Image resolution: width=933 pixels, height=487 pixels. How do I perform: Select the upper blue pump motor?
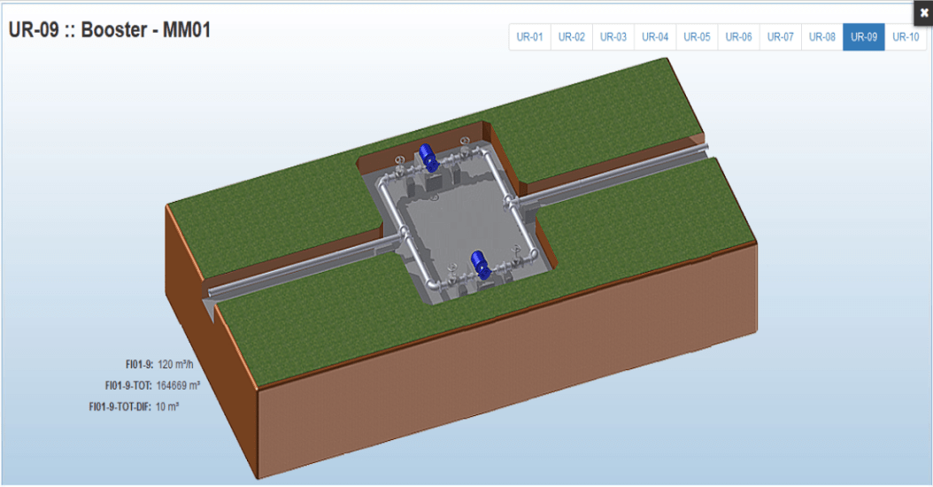pyautogui.click(x=428, y=158)
